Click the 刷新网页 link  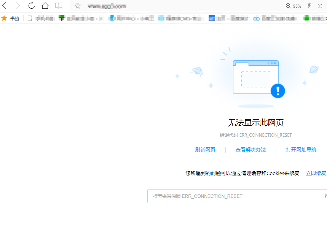click(x=205, y=150)
